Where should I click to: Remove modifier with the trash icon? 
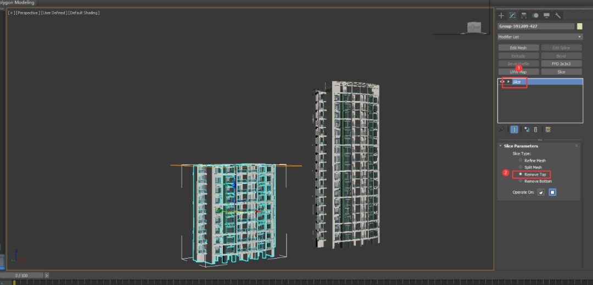(535, 130)
